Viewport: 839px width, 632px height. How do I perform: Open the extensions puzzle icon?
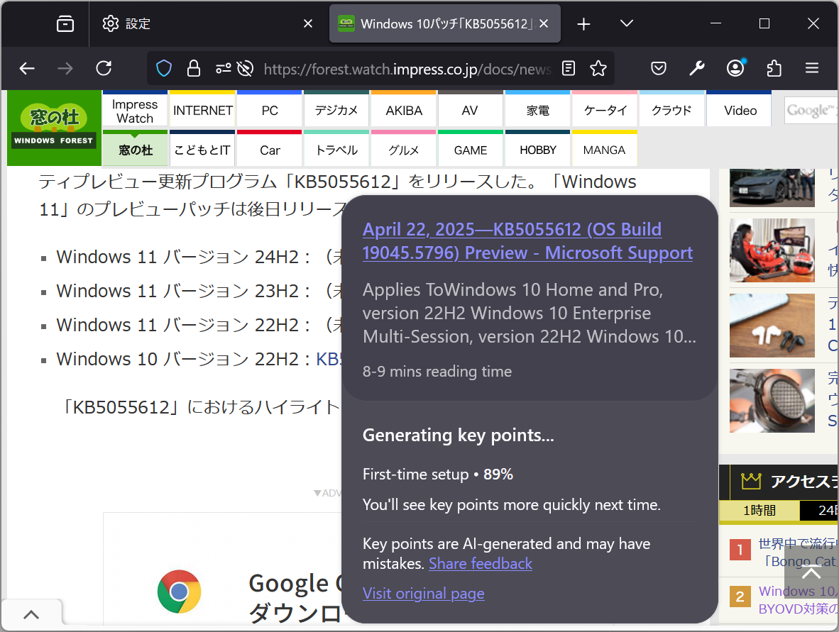click(774, 68)
